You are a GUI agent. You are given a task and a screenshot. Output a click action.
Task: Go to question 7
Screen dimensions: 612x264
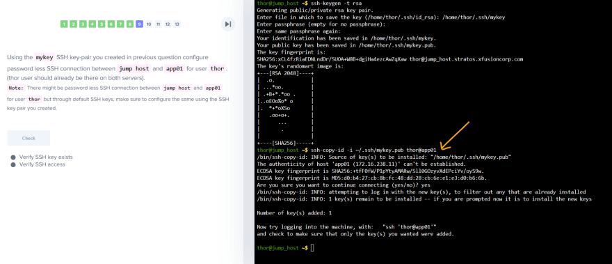120,24
